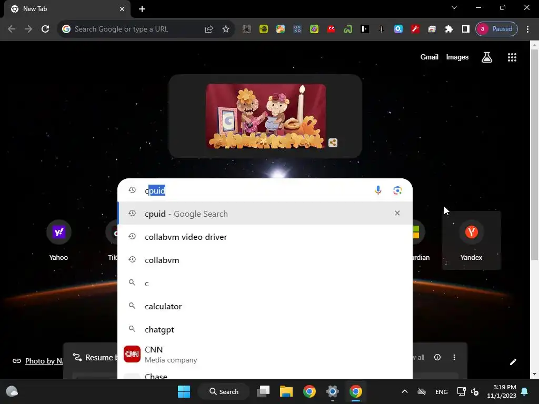539x404 pixels.
Task: Open Settings gear on the taskbar
Action: [x=333, y=391]
